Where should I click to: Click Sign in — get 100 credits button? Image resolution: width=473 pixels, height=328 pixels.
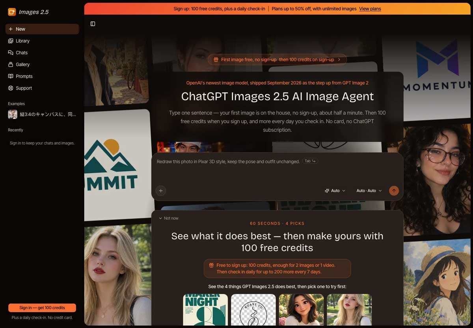click(42, 308)
